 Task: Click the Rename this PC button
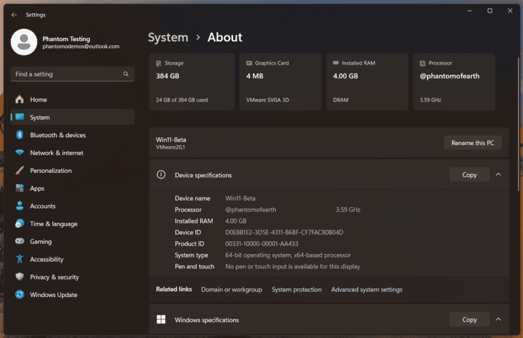472,143
